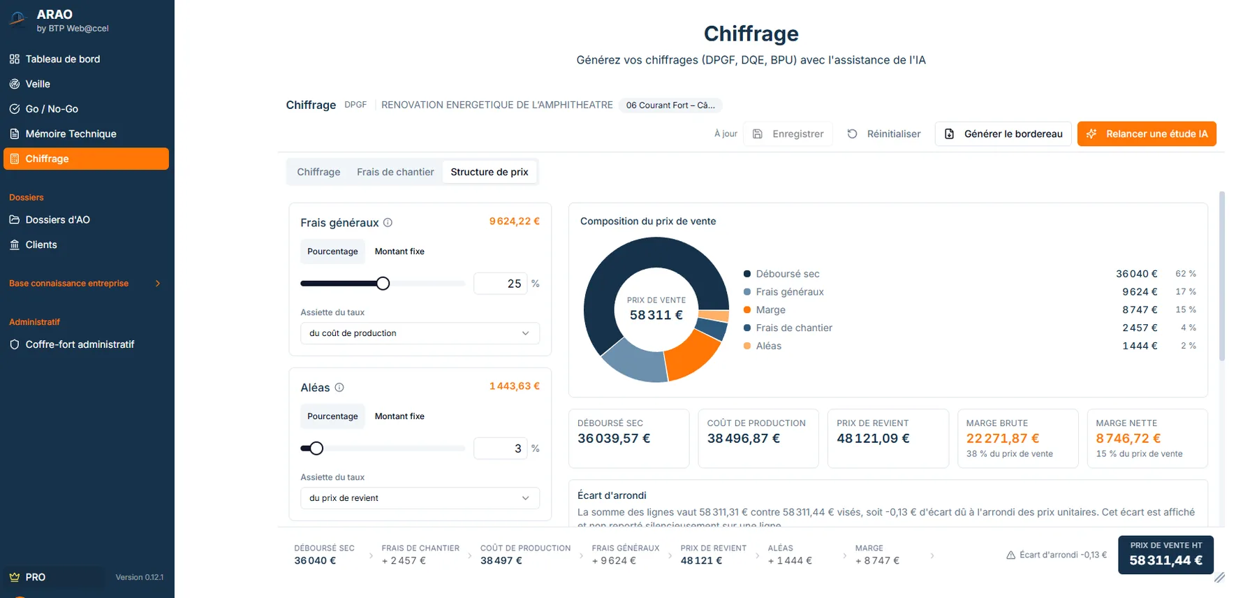1236x598 pixels.
Task: Click info icon next to Frais généraux
Action: pyautogui.click(x=388, y=223)
